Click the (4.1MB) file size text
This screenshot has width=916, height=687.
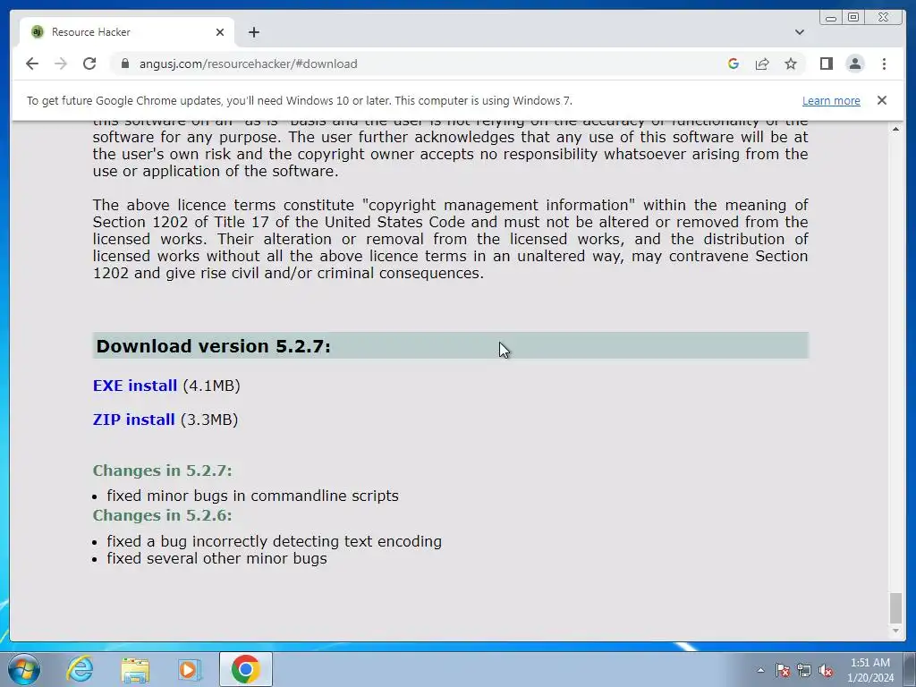211,386
